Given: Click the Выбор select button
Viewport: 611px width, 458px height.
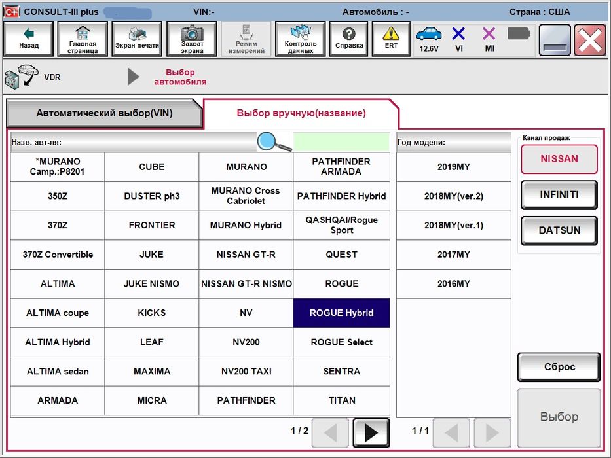Looking at the screenshot, I should coord(559,417).
